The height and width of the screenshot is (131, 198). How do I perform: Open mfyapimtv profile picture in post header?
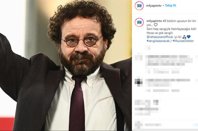[139, 6]
